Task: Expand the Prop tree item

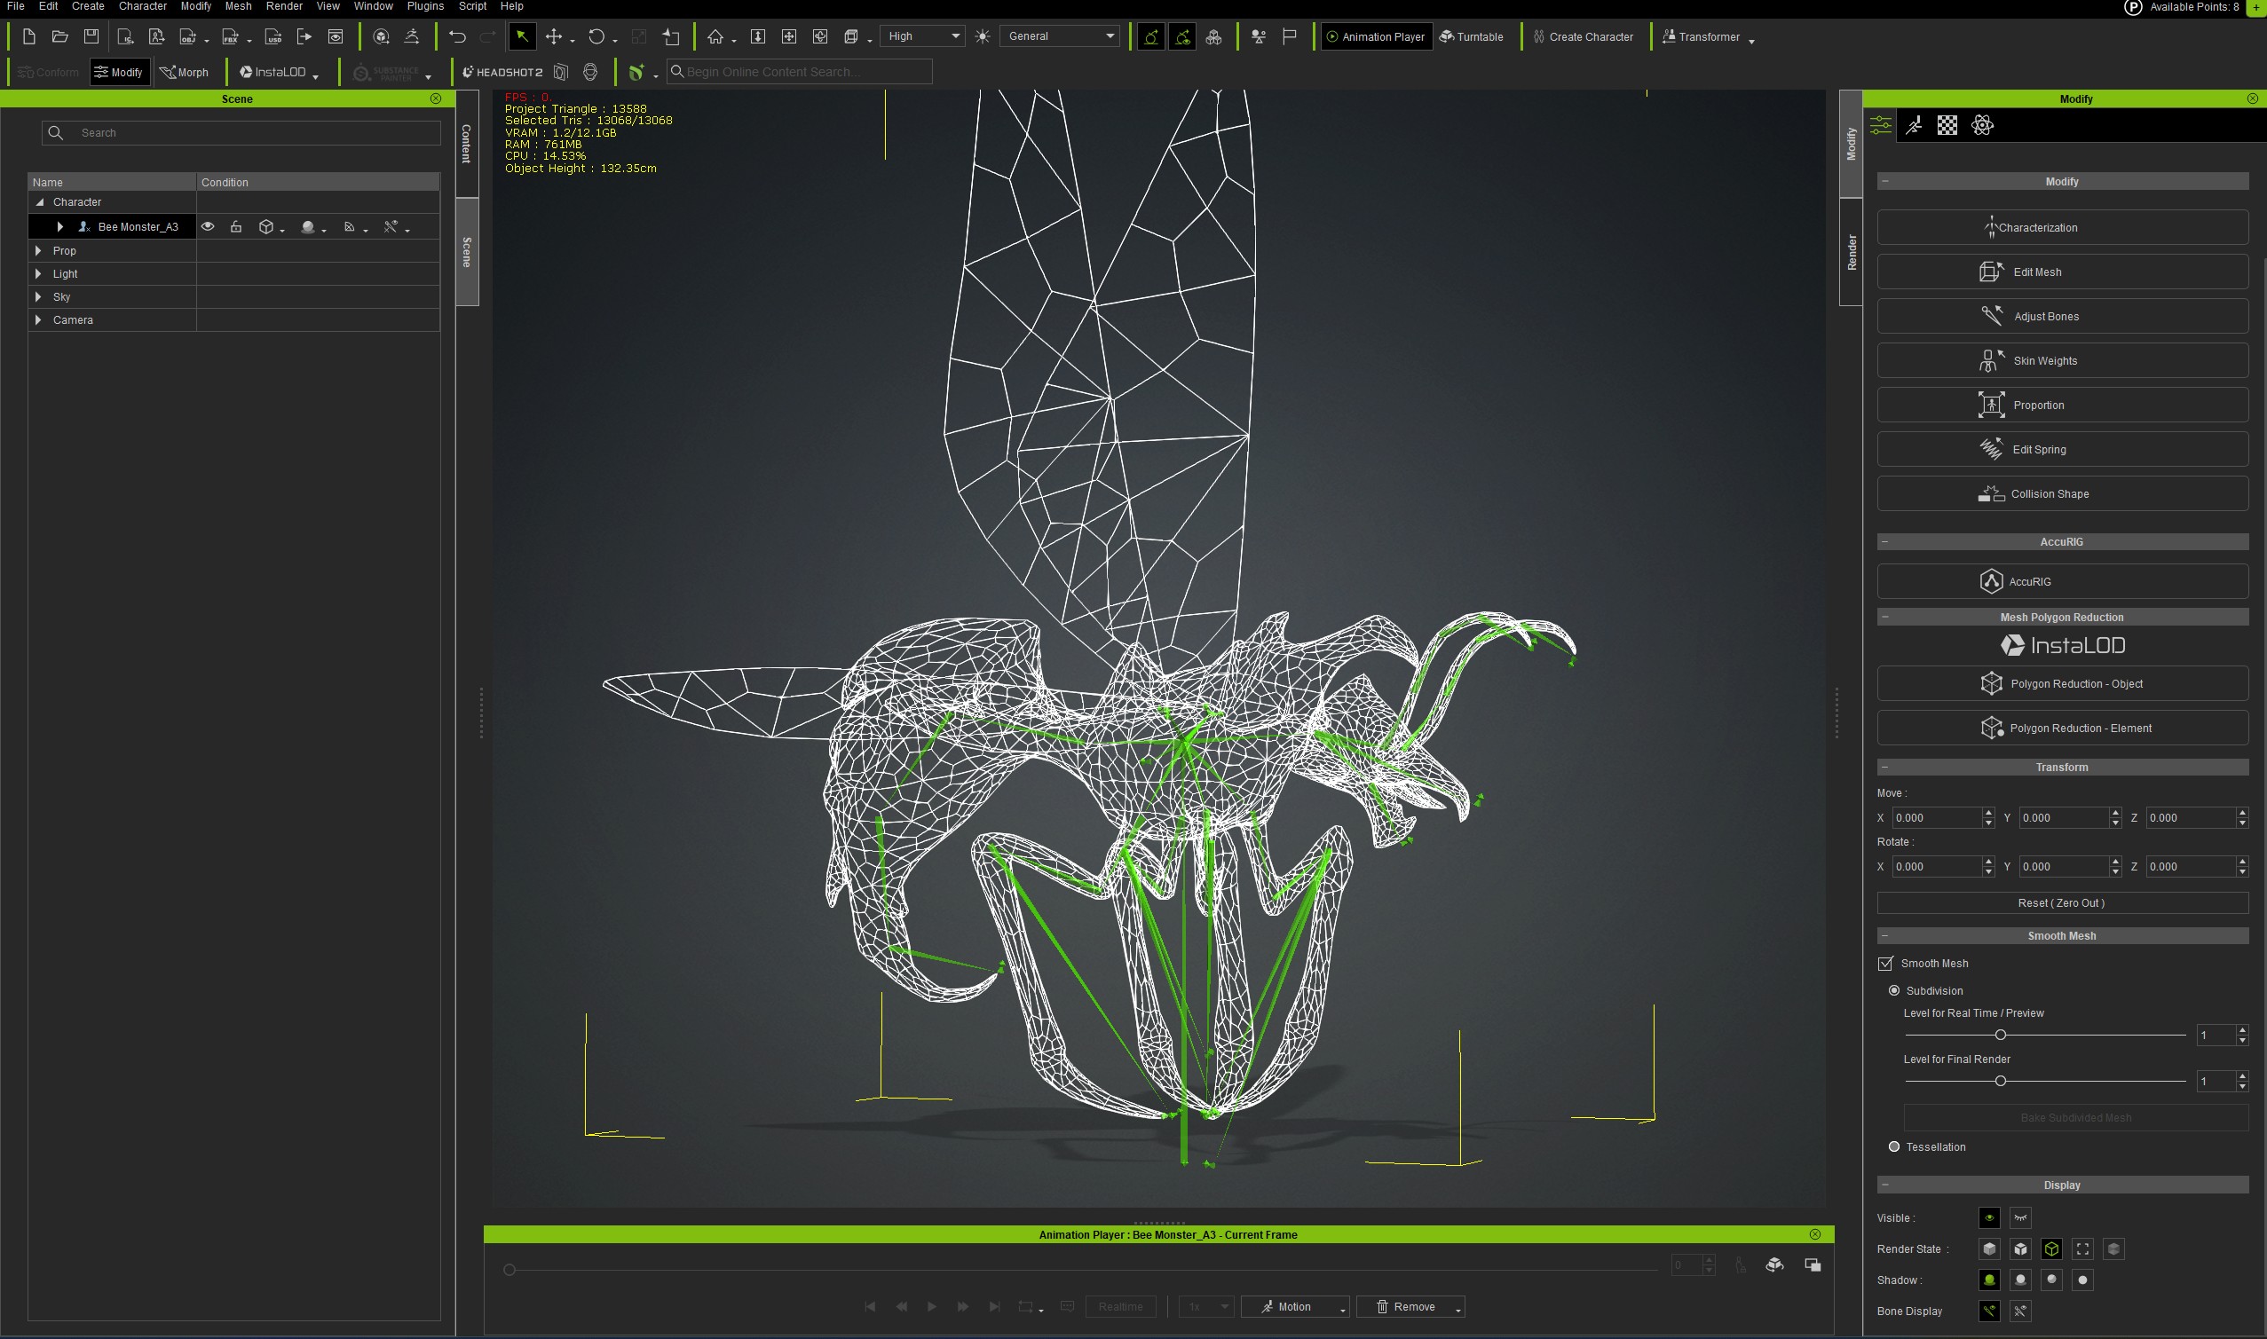Action: click(38, 250)
